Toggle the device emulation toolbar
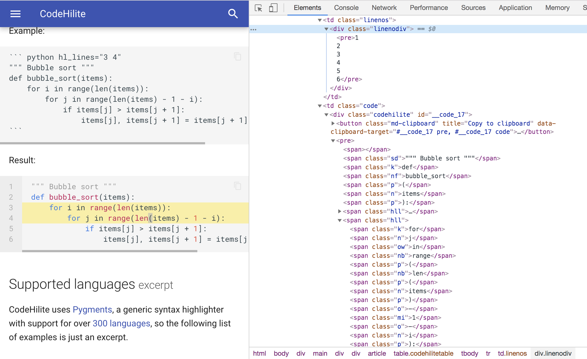Viewport: 587px width, 359px height. click(273, 8)
